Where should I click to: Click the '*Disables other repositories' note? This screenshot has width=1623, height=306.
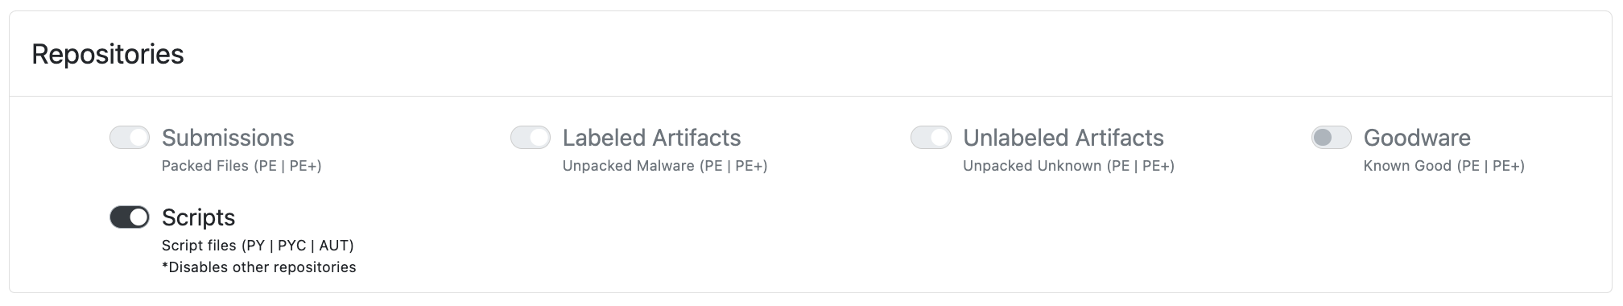(258, 267)
